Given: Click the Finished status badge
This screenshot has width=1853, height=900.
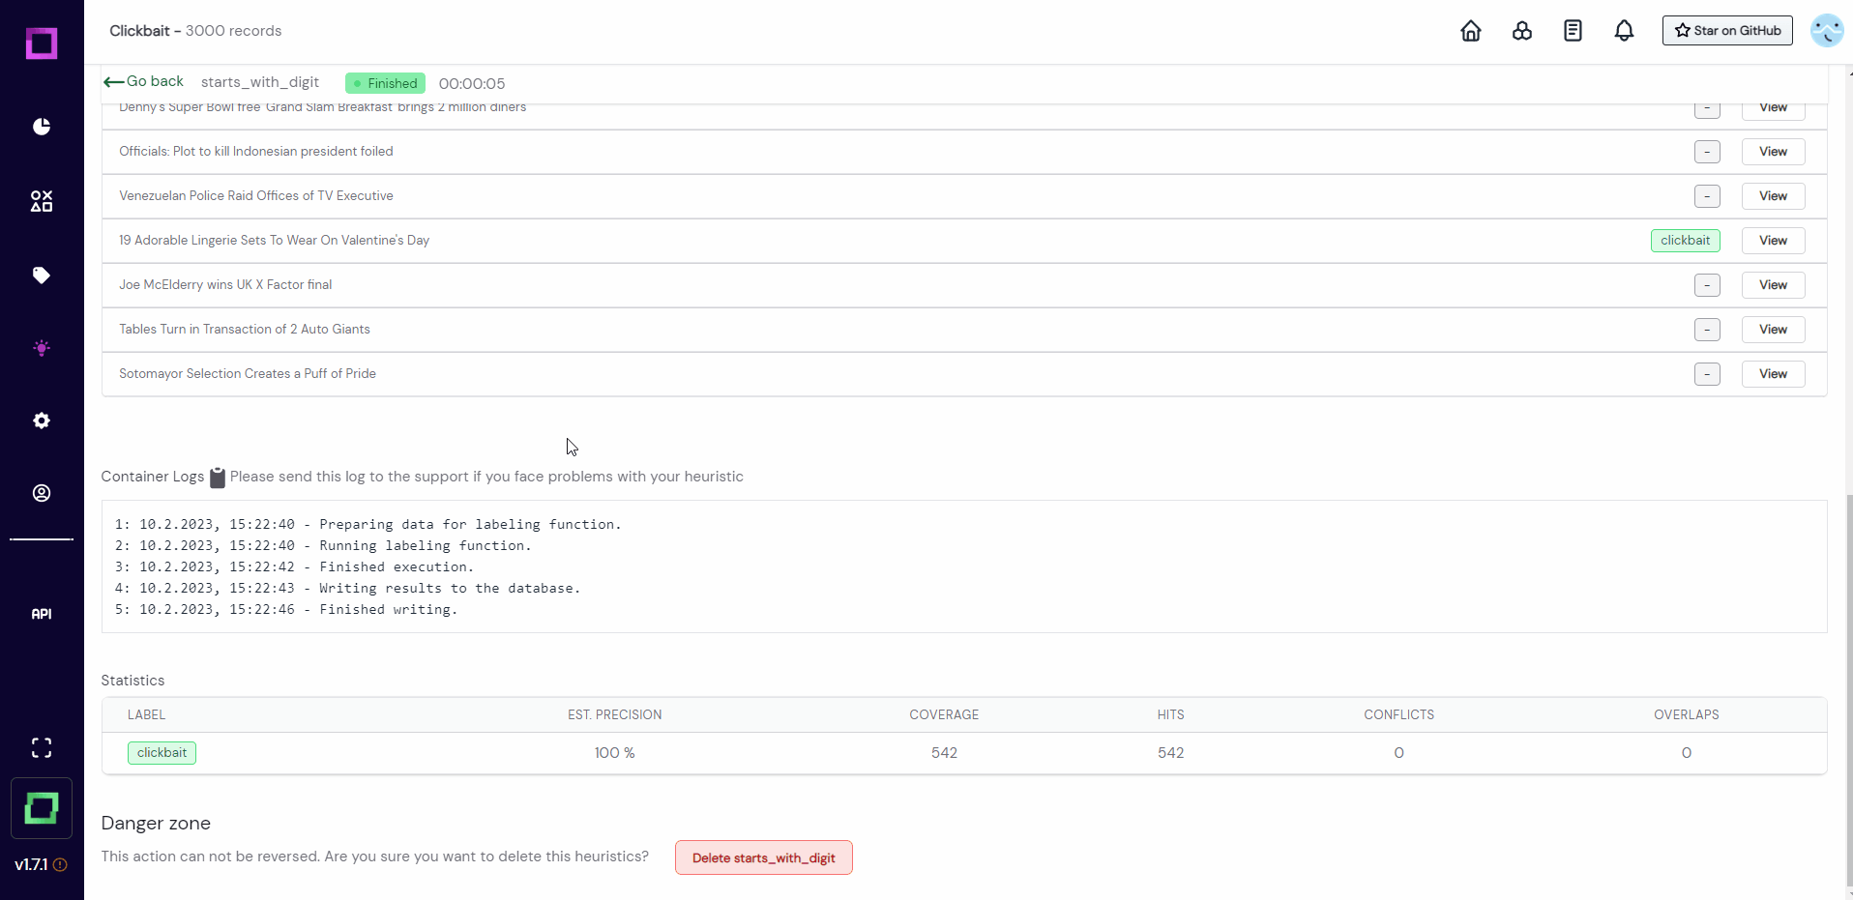Looking at the screenshot, I should point(385,83).
